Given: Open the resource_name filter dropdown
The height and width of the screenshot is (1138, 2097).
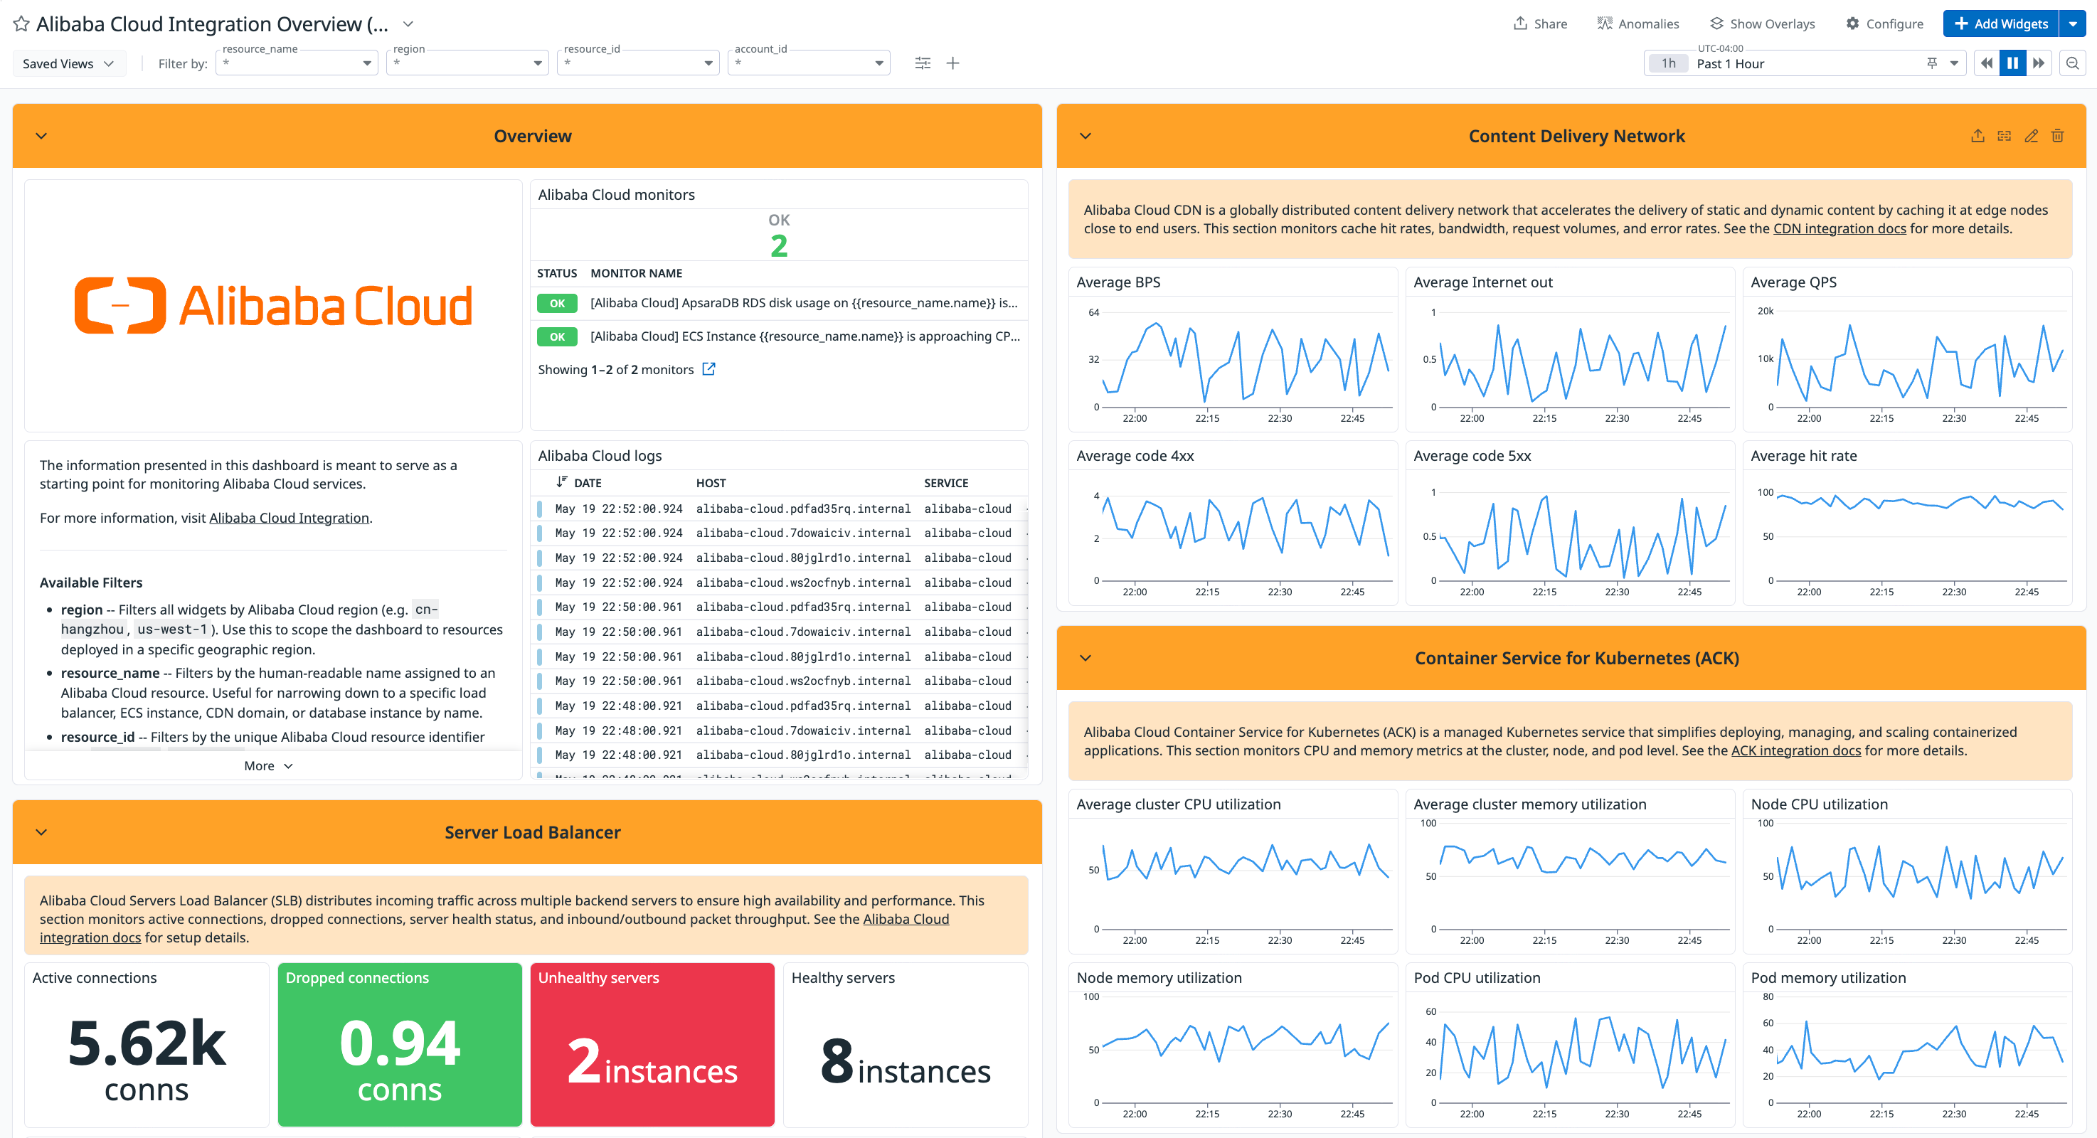Looking at the screenshot, I should (x=297, y=63).
